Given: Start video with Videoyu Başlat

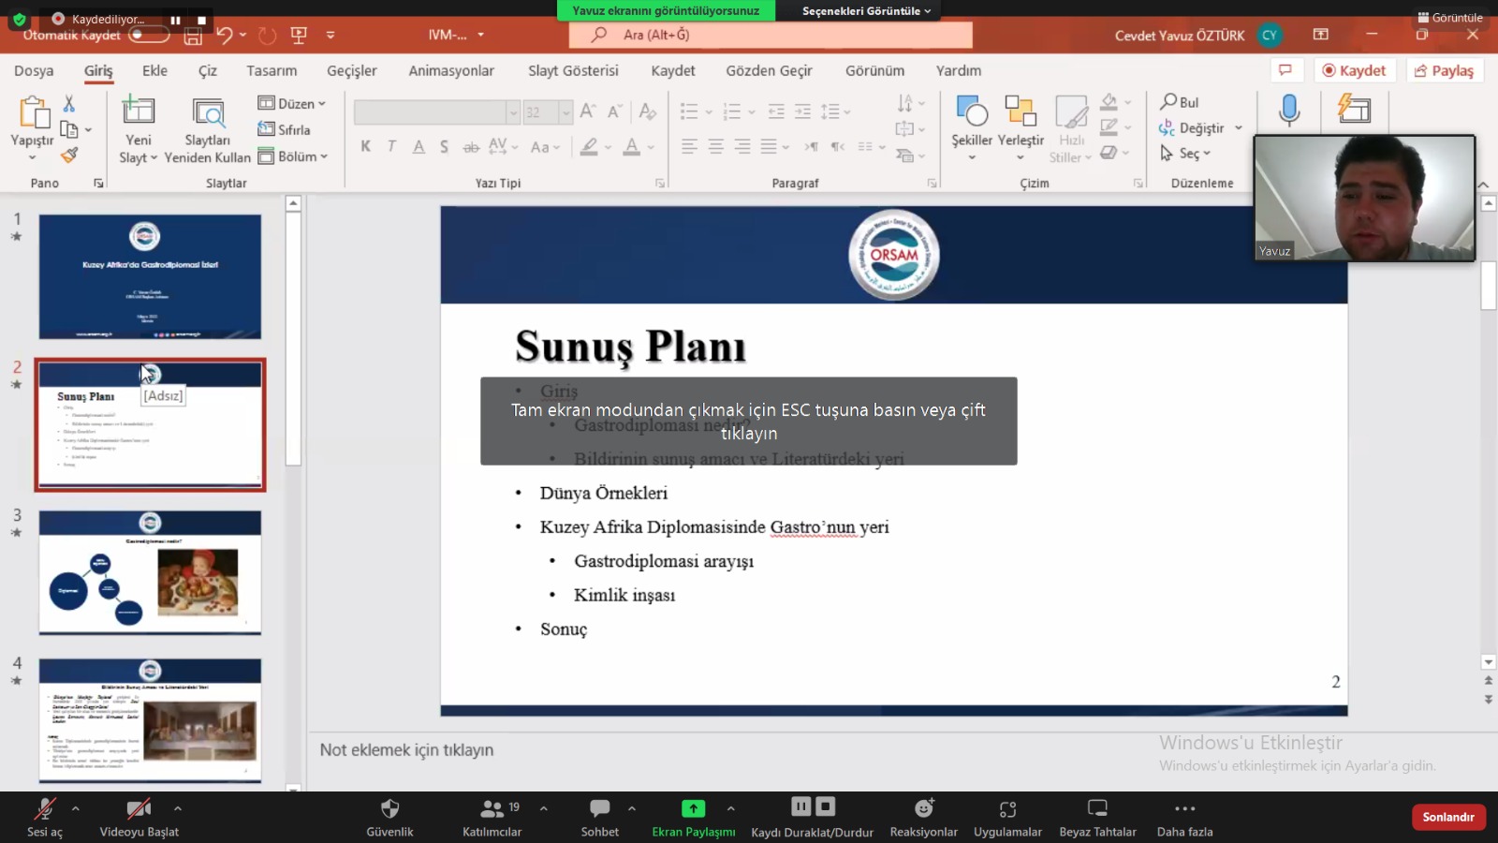Looking at the screenshot, I should coord(139,817).
